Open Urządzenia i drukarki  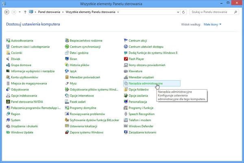pyautogui.click(x=24, y=126)
